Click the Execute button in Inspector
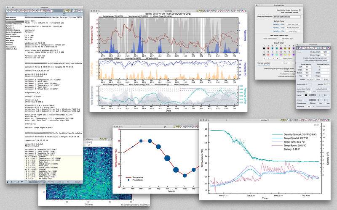This screenshot has width=337, height=210. (78, 182)
